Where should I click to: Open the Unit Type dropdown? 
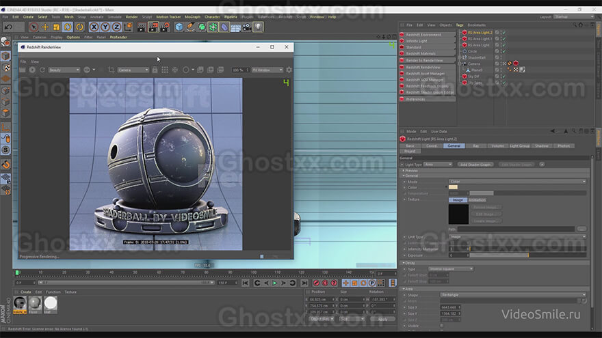[517, 237]
